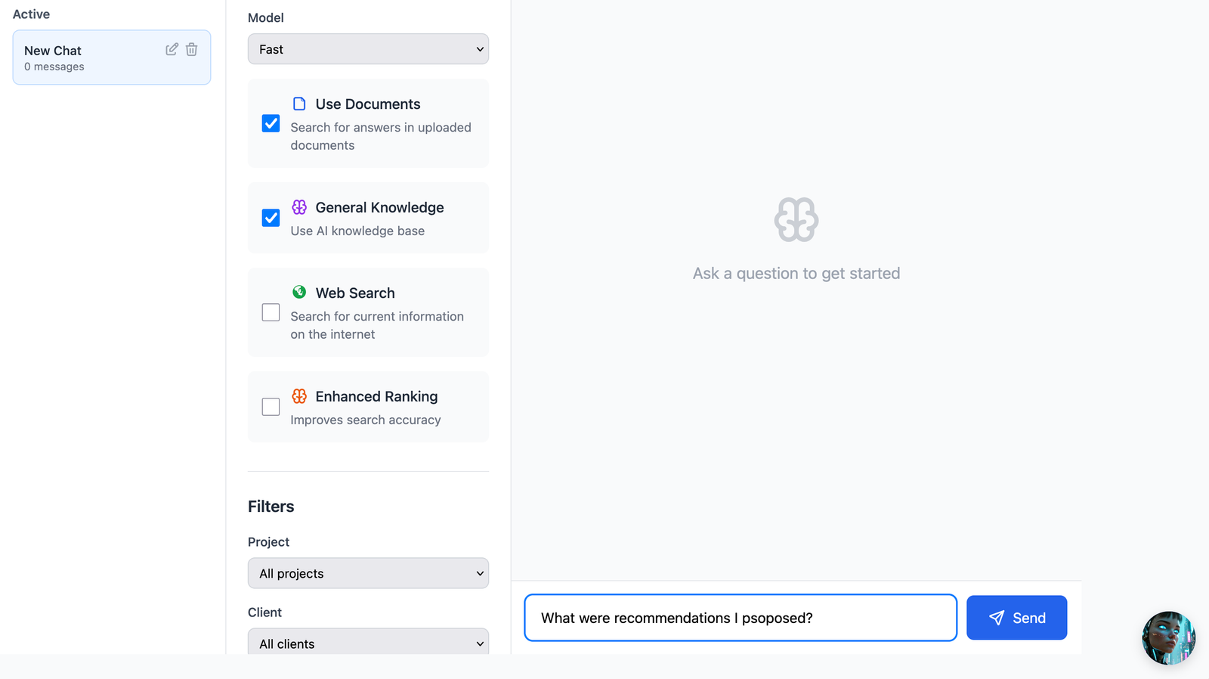Click the edit pencil icon on New Chat
The height and width of the screenshot is (679, 1209).
tap(172, 49)
